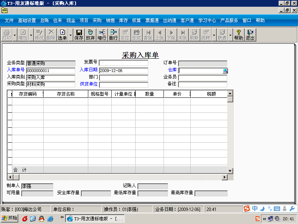Image resolution: width=298 pixels, height=224 pixels.
Task: Click the 入库单号 field 0000000011
Action: pos(51,71)
